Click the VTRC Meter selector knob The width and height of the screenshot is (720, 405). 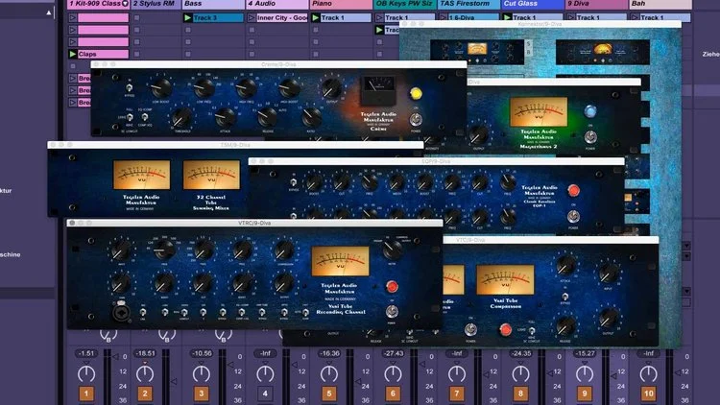(392, 249)
